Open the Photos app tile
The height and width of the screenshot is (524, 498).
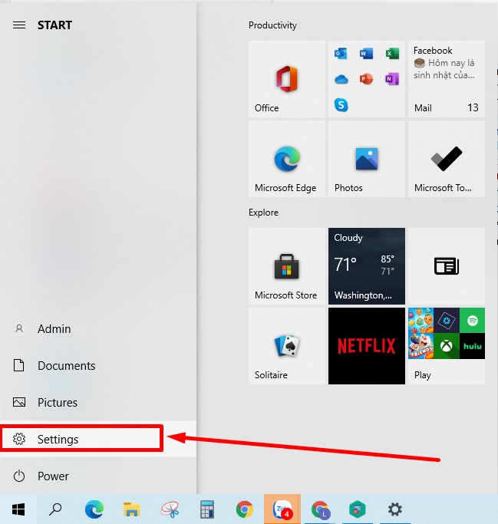(367, 159)
